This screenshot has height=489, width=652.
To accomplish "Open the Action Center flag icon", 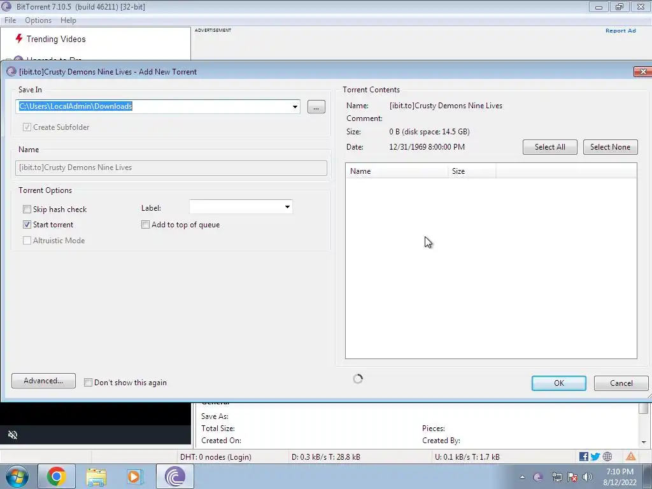I will click(572, 478).
